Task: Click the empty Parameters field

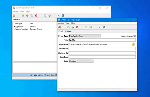Action: [102, 48]
